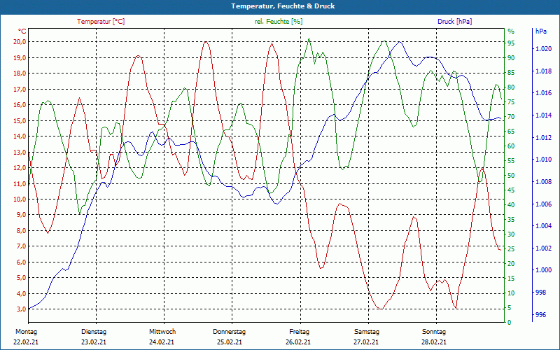
Task: Click the 'Donnerstag' day label
Action: point(230,332)
